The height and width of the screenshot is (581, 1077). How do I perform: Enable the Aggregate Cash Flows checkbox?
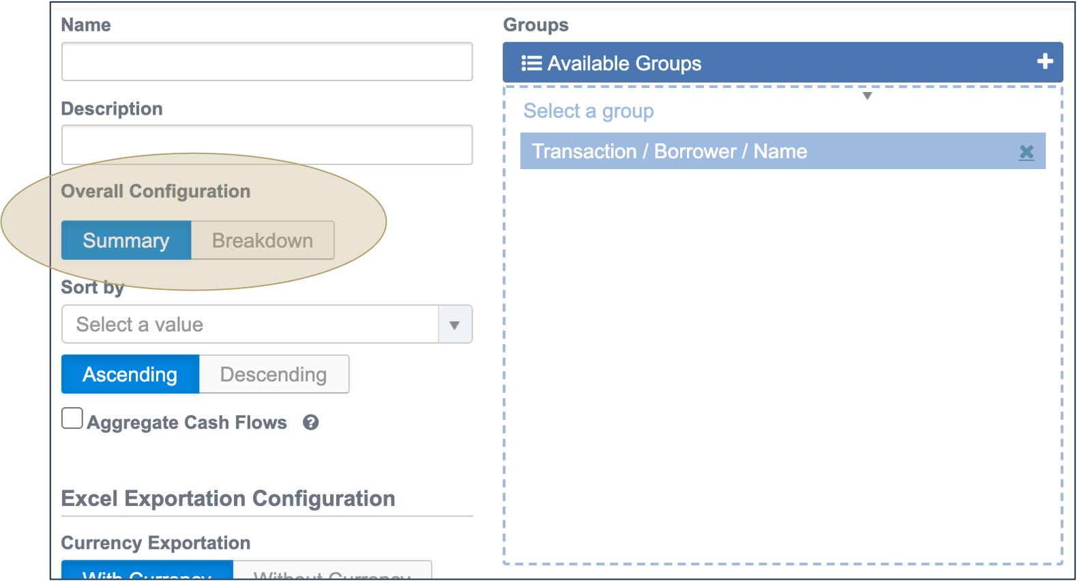click(x=72, y=419)
